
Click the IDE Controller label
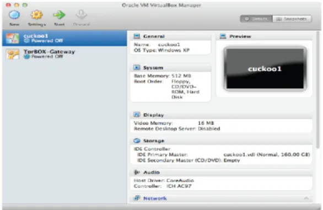(x=152, y=149)
